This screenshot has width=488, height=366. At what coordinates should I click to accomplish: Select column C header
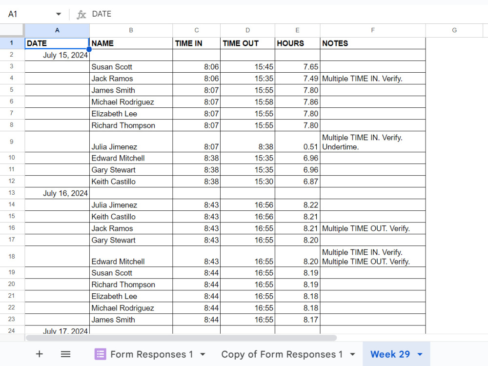point(196,30)
